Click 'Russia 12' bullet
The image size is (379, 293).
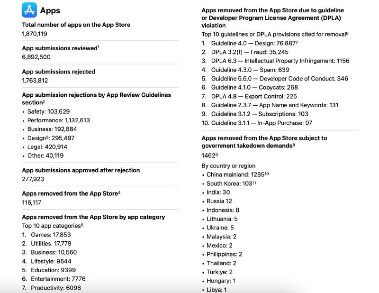[217, 201]
